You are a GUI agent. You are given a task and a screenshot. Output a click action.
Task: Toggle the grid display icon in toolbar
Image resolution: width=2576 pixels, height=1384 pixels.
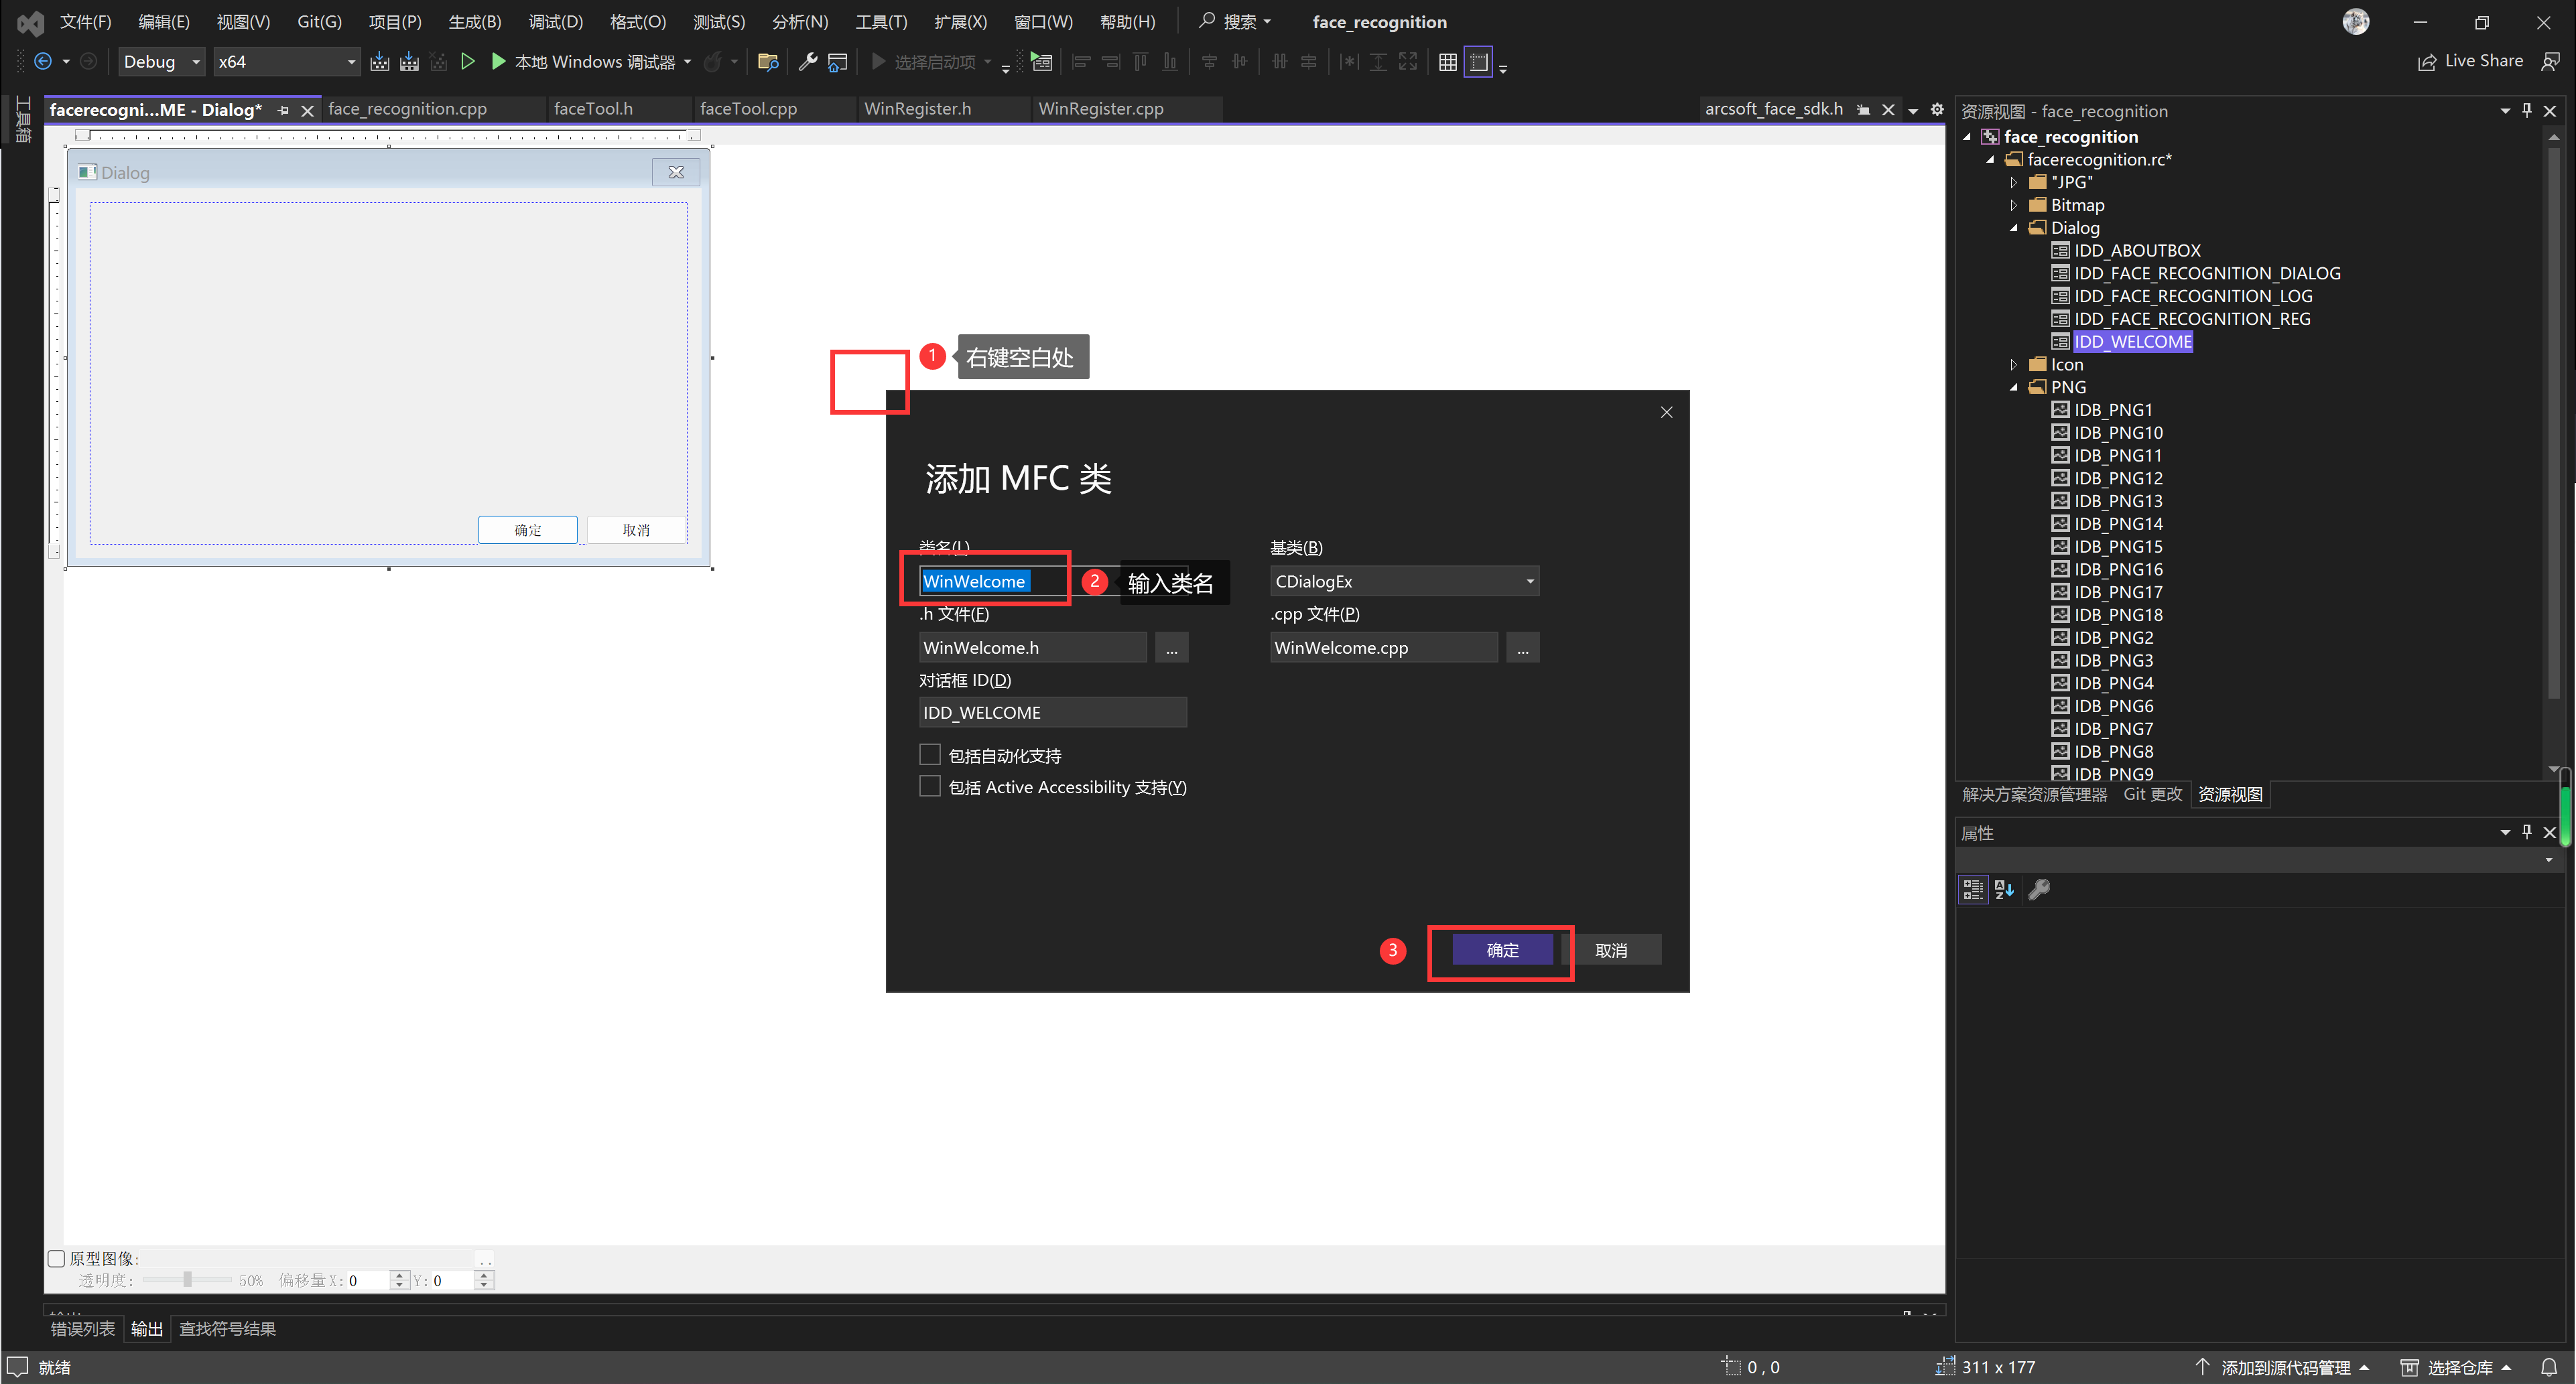1447,62
